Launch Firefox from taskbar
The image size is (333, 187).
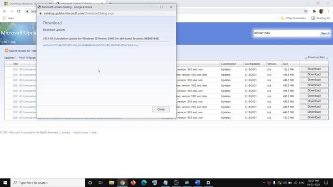tap(133, 182)
